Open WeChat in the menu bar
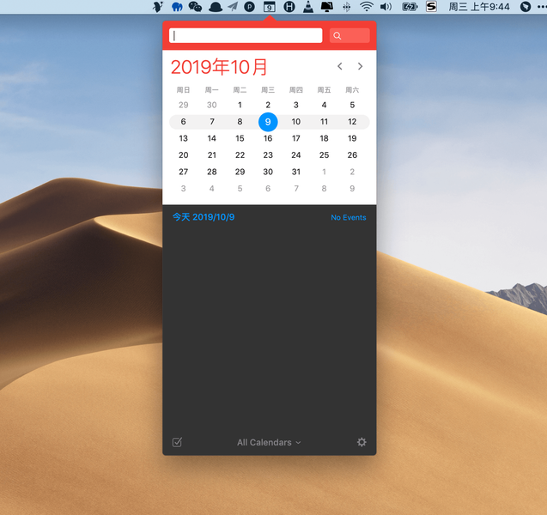Viewport: 547px width, 515px height. click(x=195, y=7)
